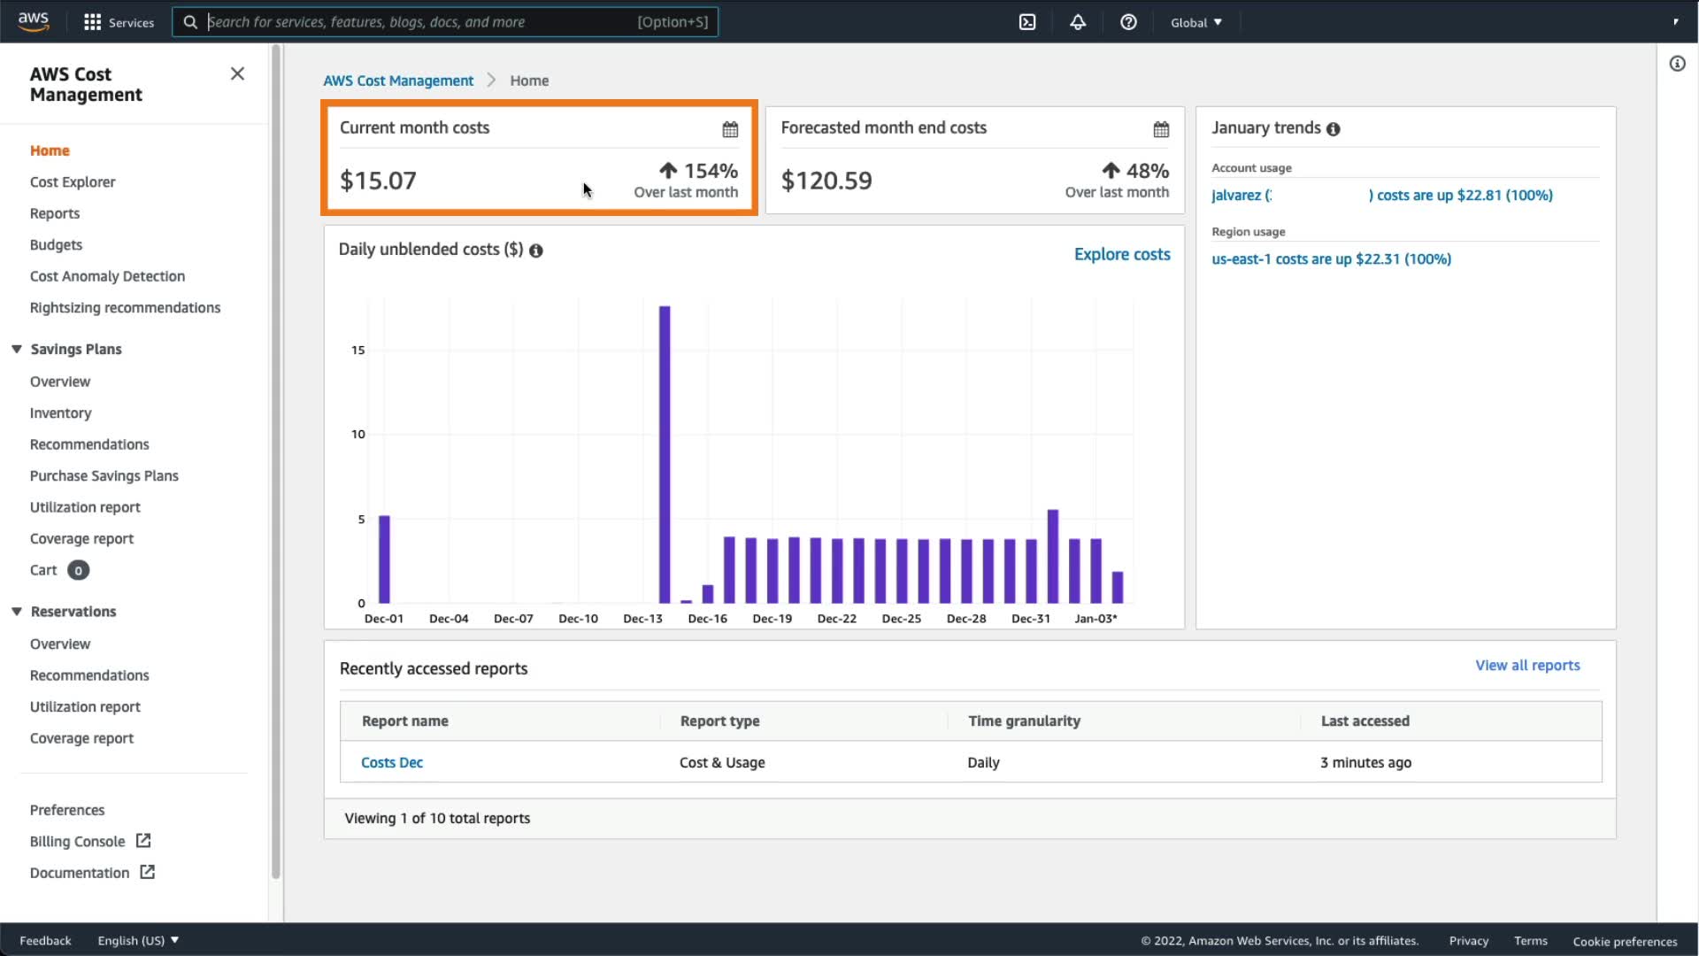Click the info icon beside Daily unblended costs
This screenshot has width=1699, height=956.
click(536, 251)
